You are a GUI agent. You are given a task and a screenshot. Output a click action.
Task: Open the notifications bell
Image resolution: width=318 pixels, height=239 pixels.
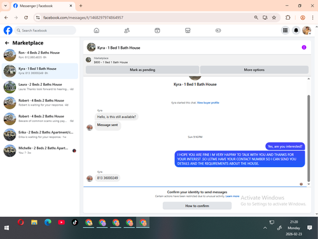tap(296, 31)
